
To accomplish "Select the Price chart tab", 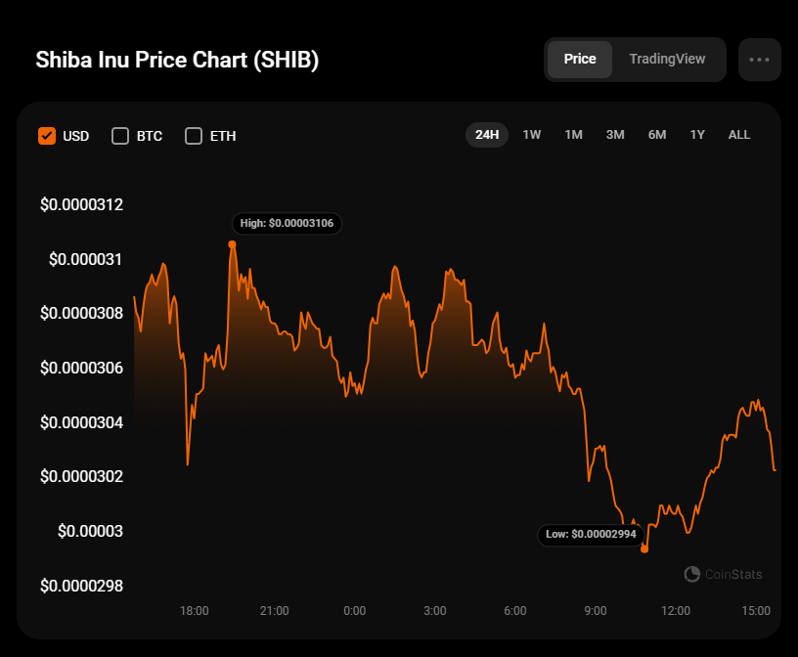I will click(580, 59).
